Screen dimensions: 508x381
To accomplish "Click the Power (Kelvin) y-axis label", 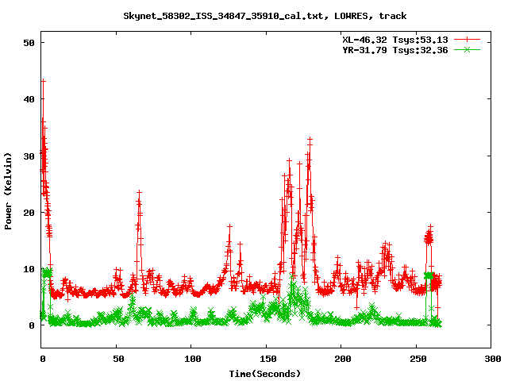I will (x=8, y=191).
